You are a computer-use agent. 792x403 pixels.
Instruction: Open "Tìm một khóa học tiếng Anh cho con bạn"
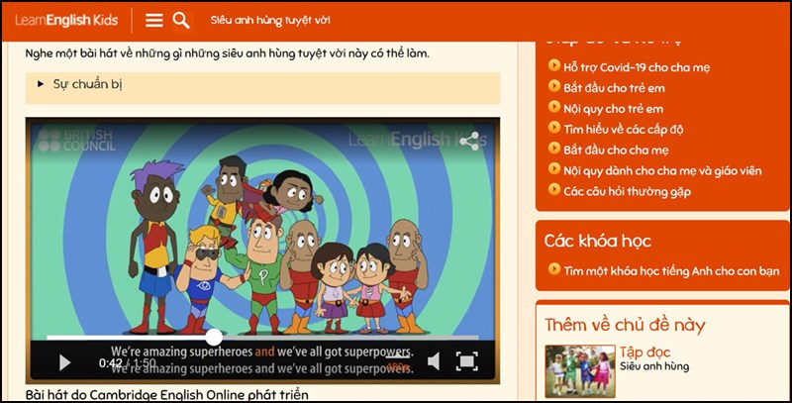[x=671, y=271]
